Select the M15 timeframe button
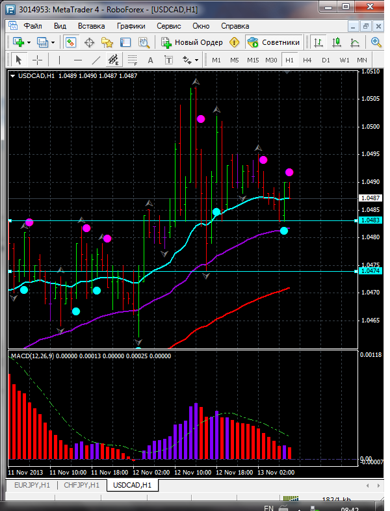The image size is (390, 511). point(253,60)
